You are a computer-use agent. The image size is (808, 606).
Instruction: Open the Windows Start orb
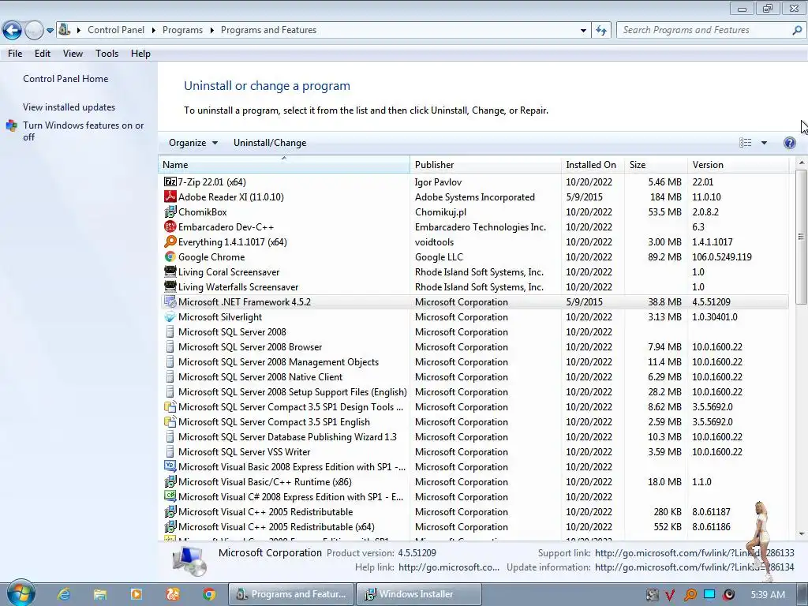point(21,593)
